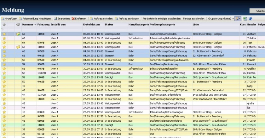Sort by the Kurs column header
Screen dimensions: 265x138
point(243,24)
